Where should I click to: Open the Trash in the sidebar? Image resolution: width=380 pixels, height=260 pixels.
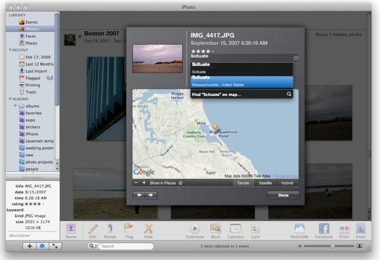tap(30, 92)
